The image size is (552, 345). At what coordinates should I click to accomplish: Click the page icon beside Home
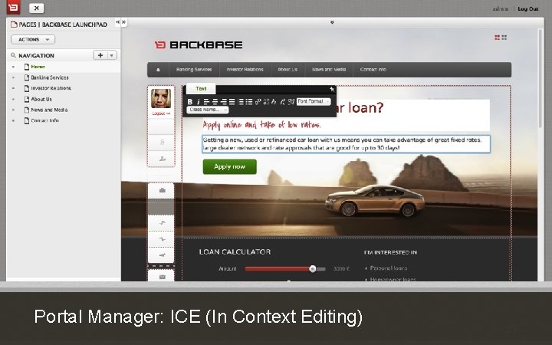(x=26, y=67)
